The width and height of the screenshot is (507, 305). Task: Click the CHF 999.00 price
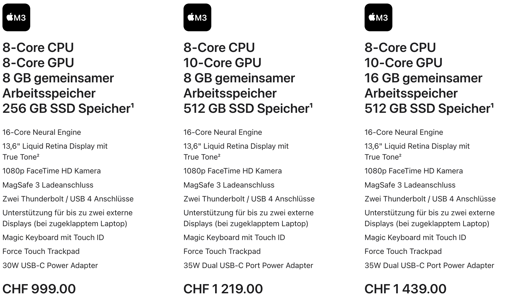[39, 289]
